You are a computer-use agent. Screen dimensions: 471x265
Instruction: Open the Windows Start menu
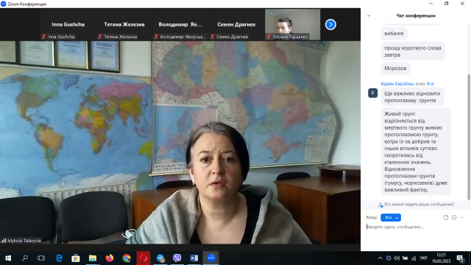pyautogui.click(x=8, y=258)
